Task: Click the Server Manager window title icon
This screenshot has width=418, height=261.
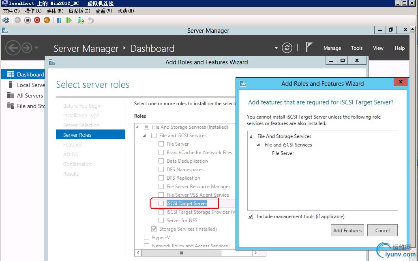Action: (5, 31)
